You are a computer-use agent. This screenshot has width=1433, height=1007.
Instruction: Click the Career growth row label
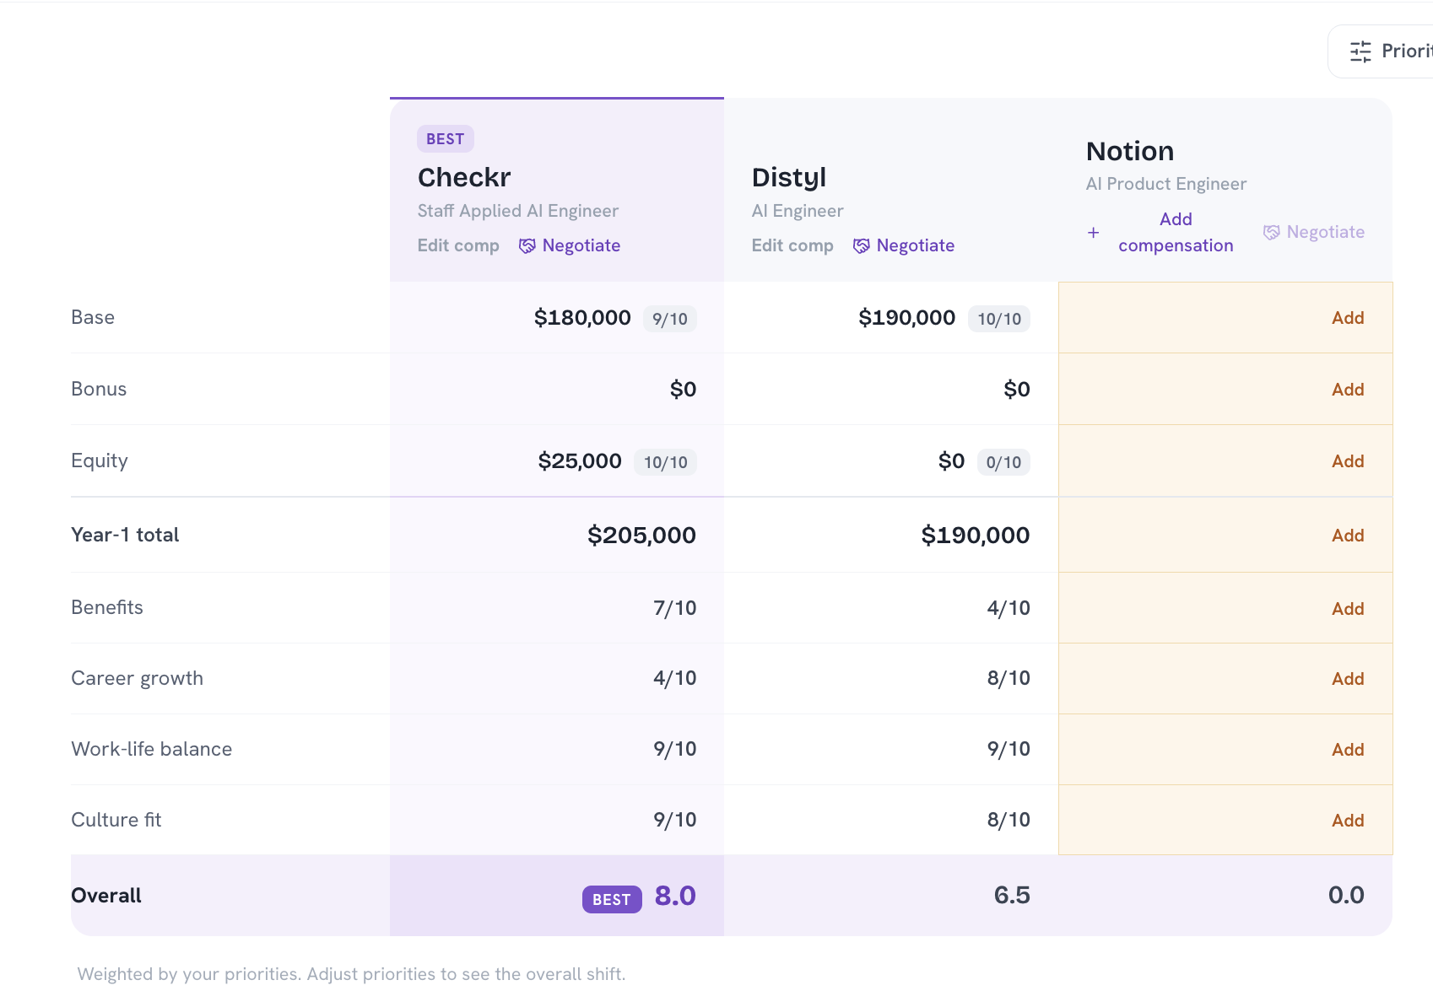pyautogui.click(x=138, y=679)
